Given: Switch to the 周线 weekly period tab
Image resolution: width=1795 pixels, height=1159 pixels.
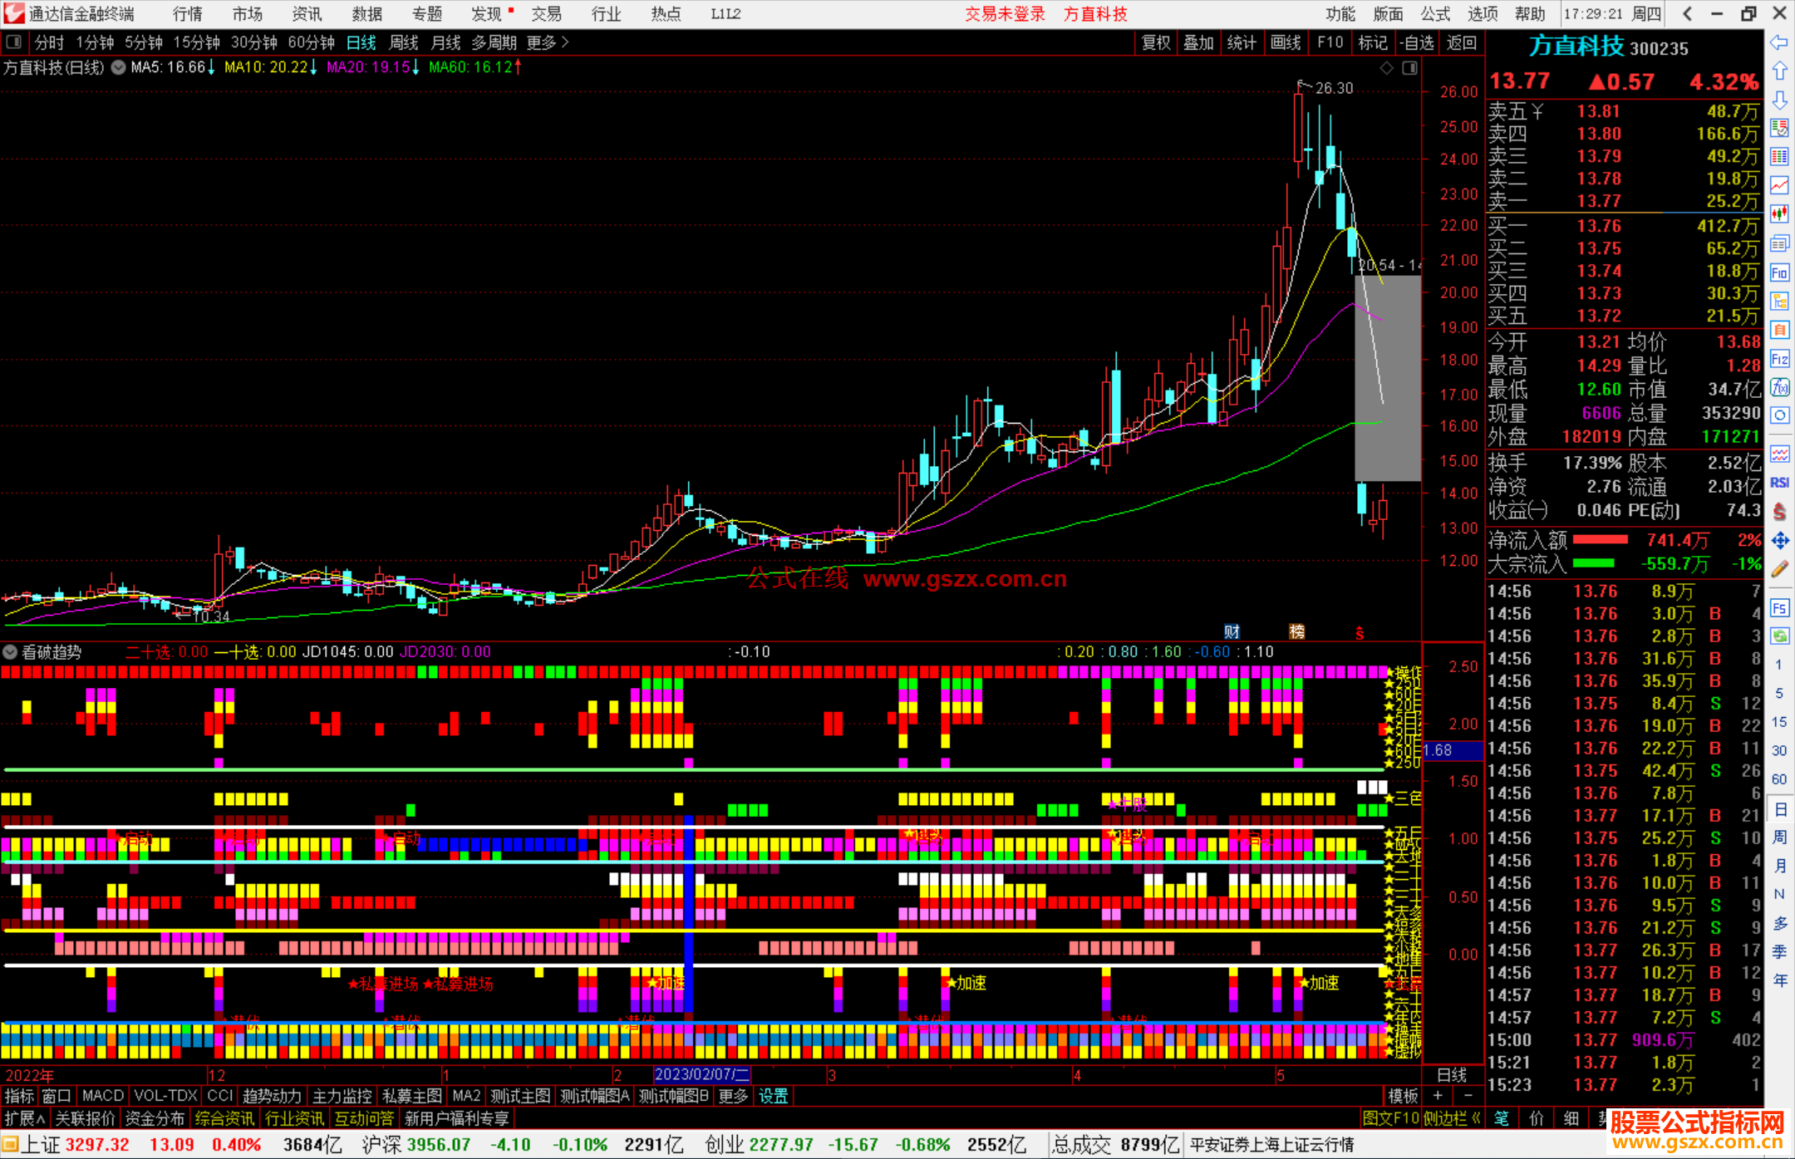Looking at the screenshot, I should (404, 42).
